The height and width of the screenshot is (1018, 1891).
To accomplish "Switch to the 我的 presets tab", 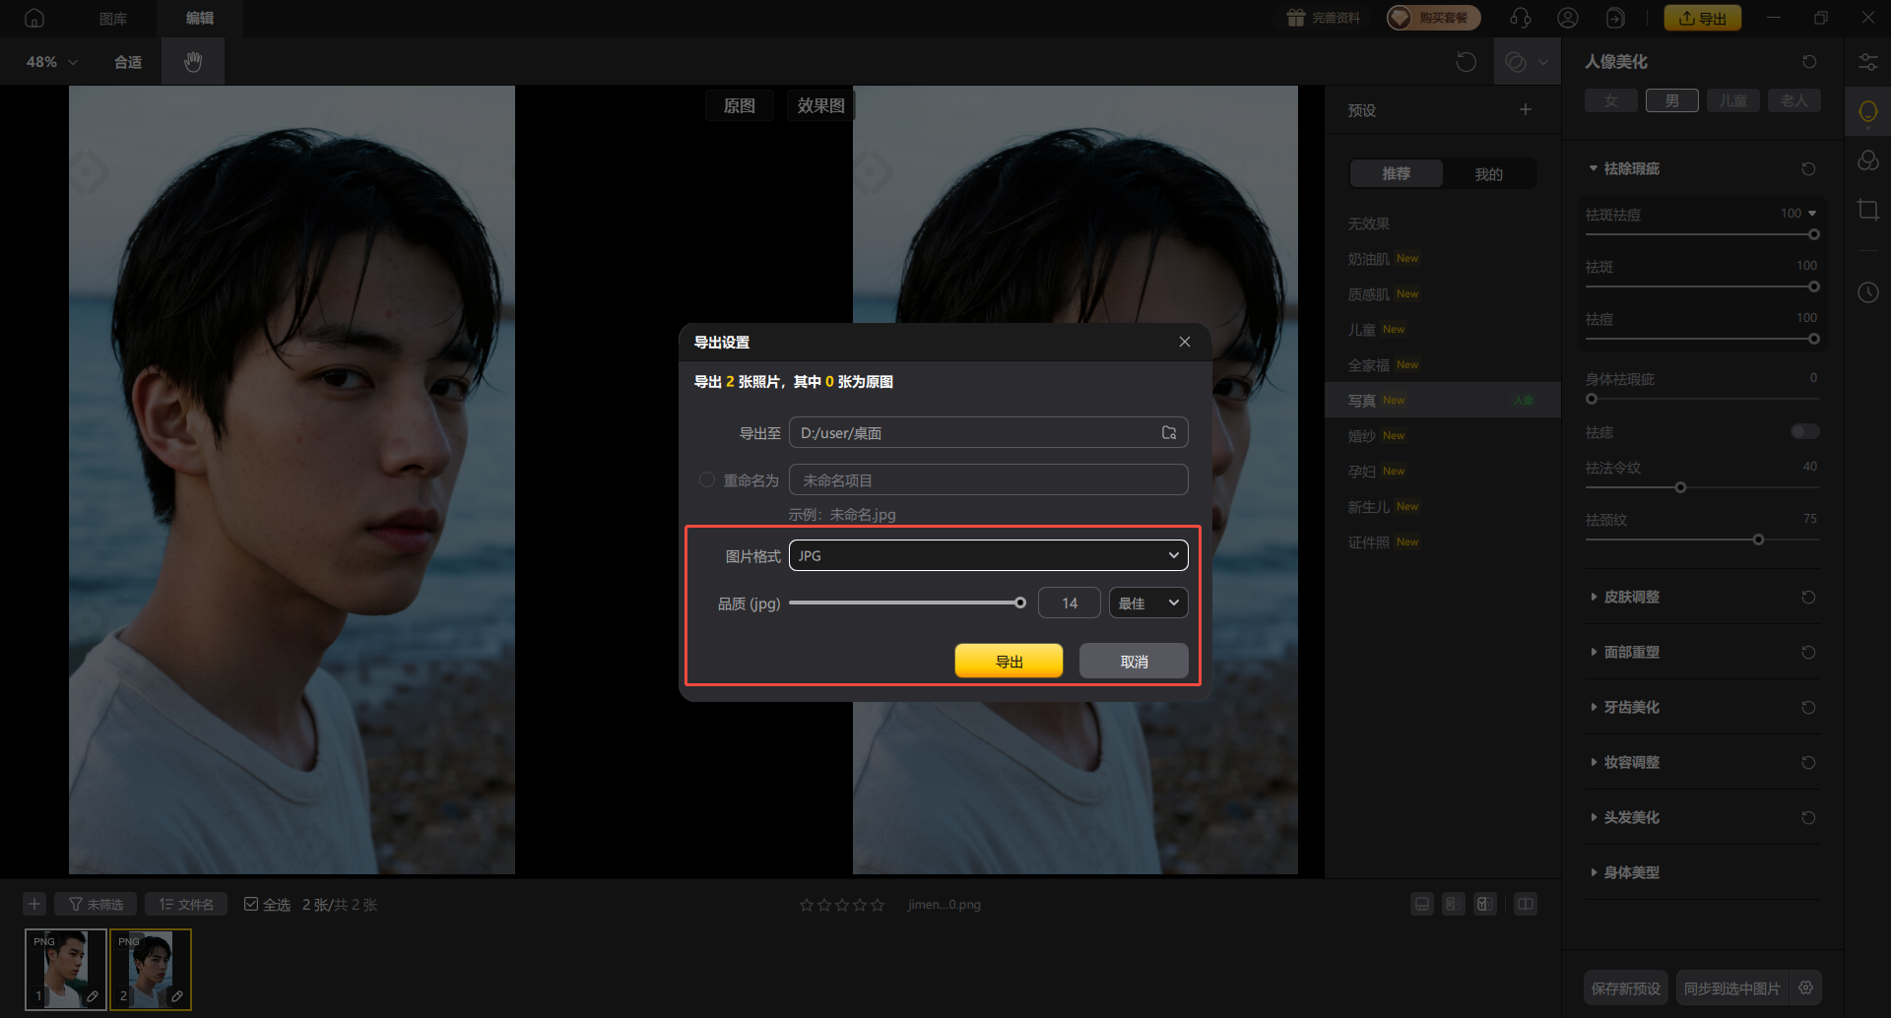I will 1488,174.
